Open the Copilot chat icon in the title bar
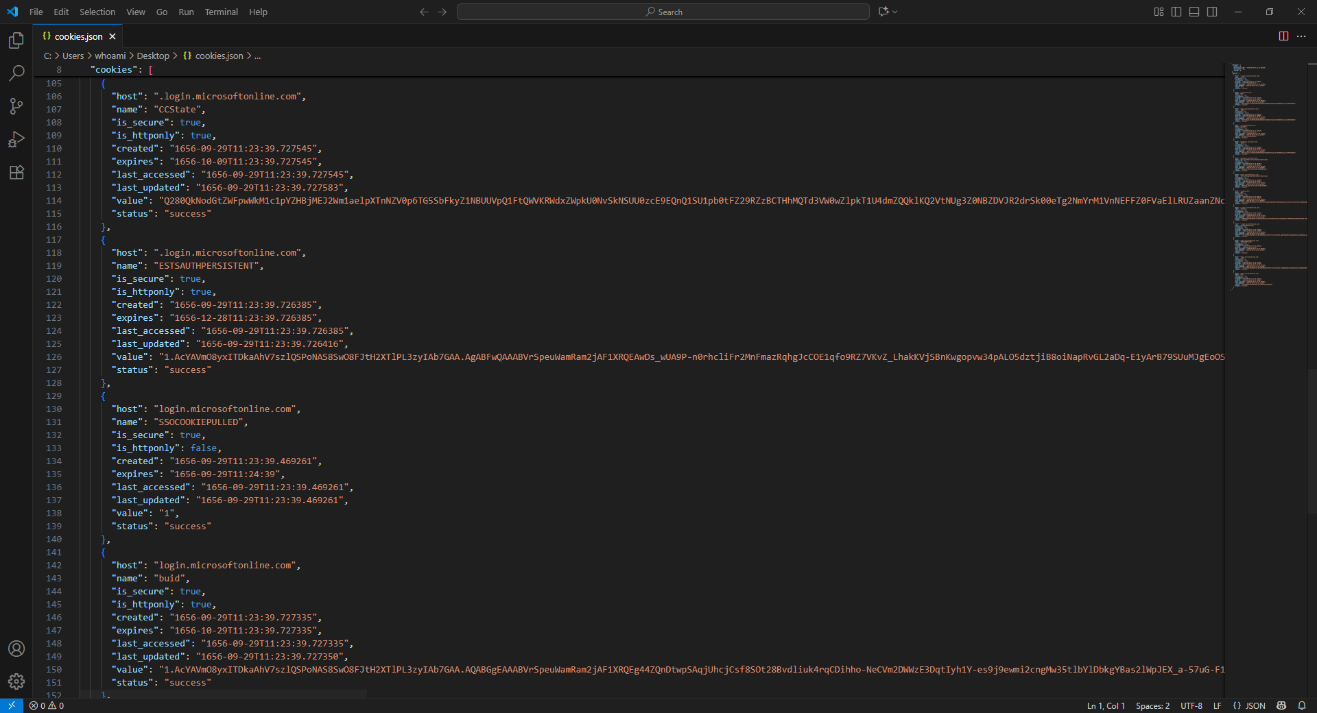 point(883,12)
